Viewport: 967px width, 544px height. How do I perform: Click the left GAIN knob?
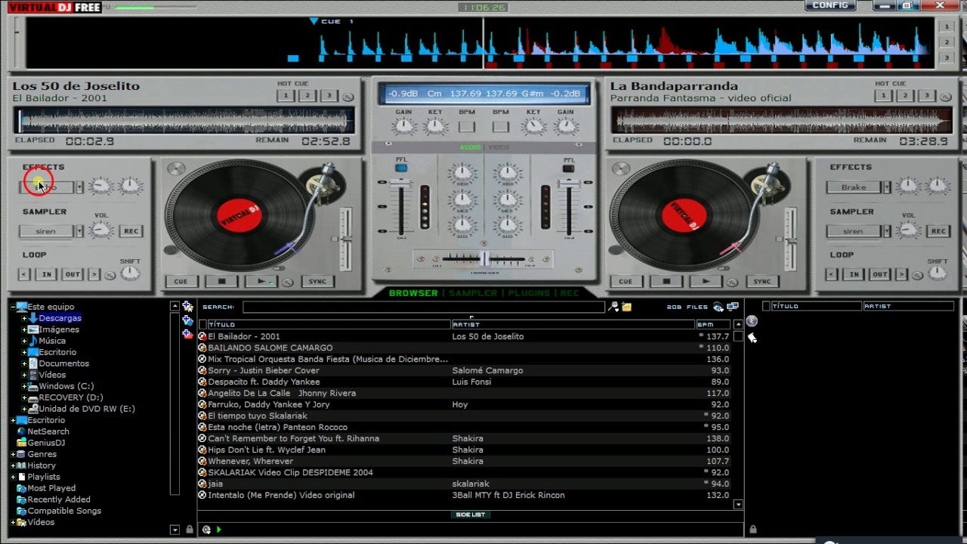coord(403,126)
